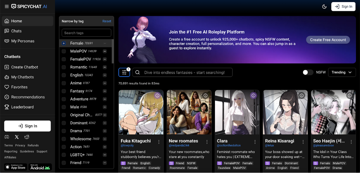Click the chatbot search field

point(183,72)
